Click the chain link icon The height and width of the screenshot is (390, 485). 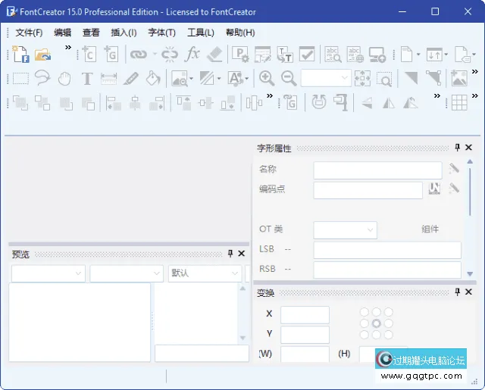tap(138, 55)
